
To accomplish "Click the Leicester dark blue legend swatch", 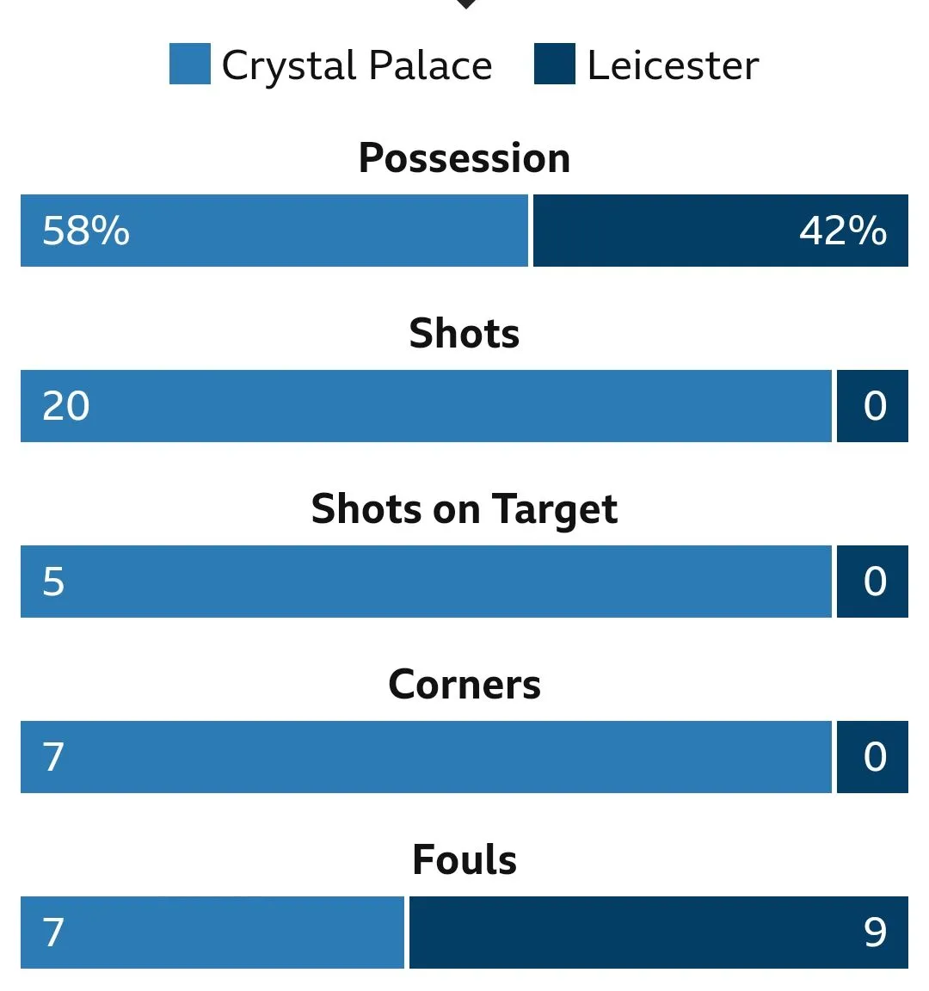I will (554, 65).
